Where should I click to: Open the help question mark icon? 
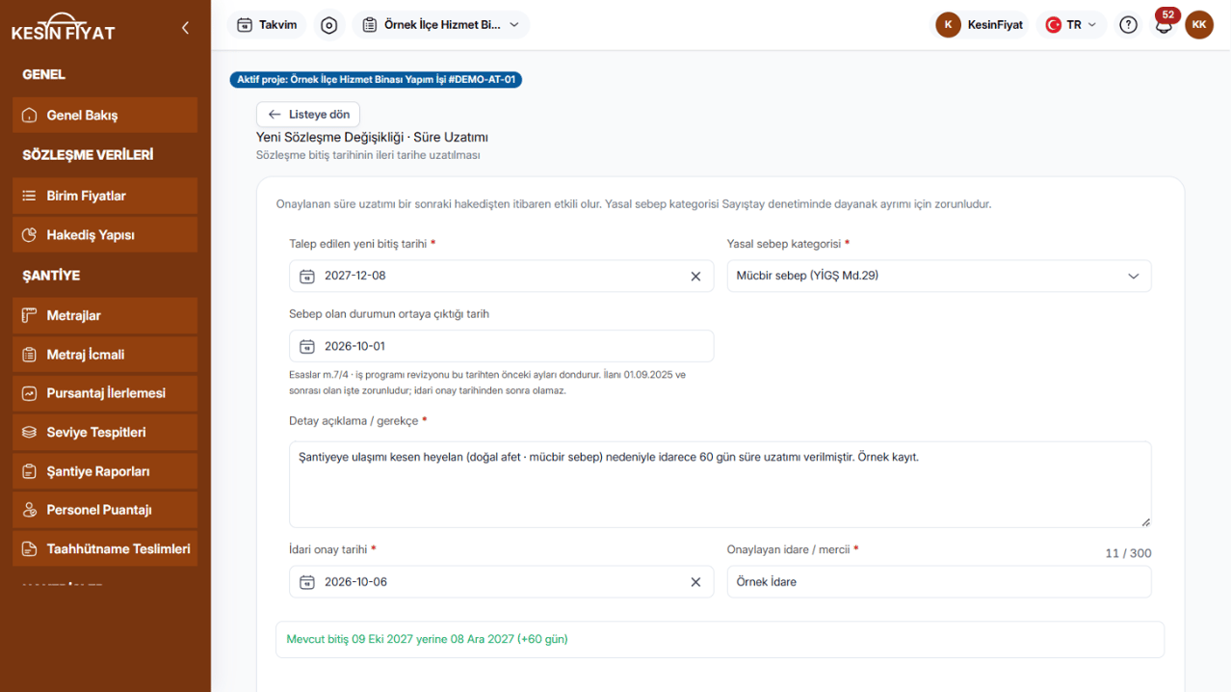click(x=1128, y=25)
